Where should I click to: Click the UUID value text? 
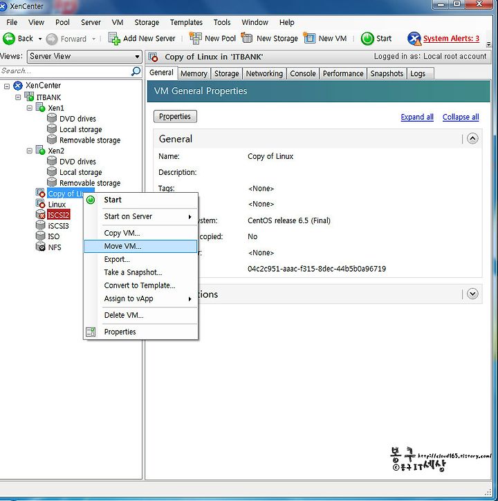[317, 269]
